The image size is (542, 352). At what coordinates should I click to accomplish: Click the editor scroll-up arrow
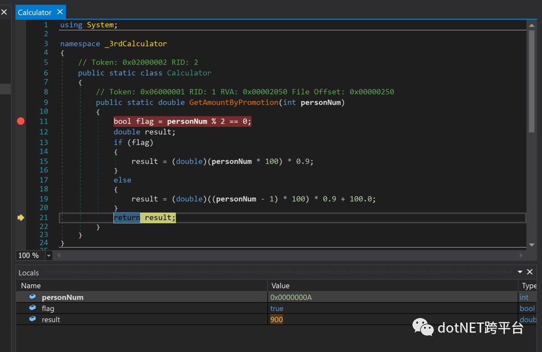(x=531, y=25)
